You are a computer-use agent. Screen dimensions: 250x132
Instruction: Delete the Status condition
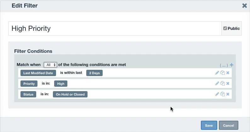(228, 94)
